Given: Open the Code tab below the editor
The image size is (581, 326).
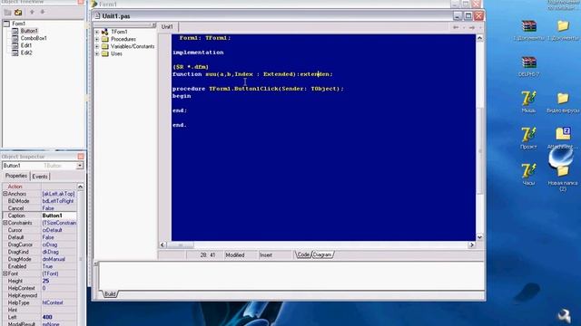Looking at the screenshot, I should click(x=303, y=254).
